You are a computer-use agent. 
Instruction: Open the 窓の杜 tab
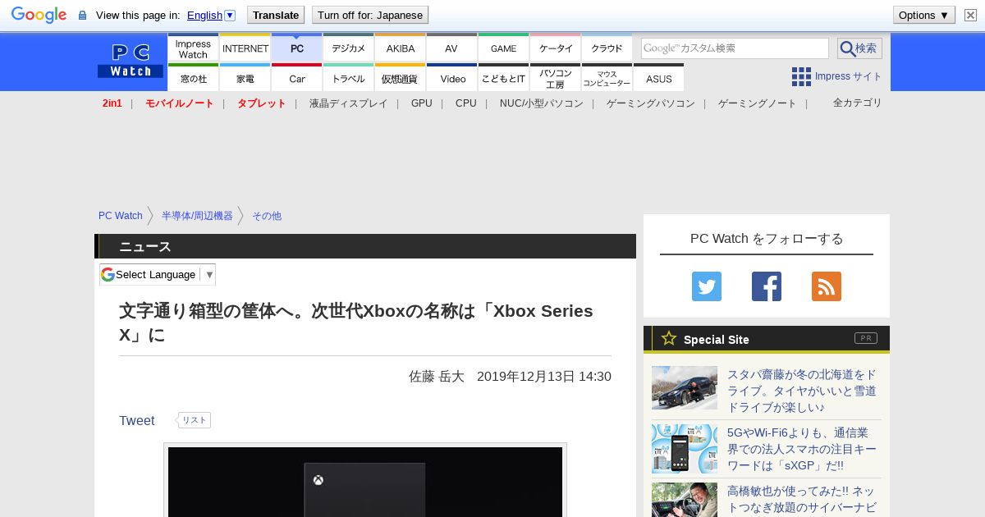click(x=193, y=78)
